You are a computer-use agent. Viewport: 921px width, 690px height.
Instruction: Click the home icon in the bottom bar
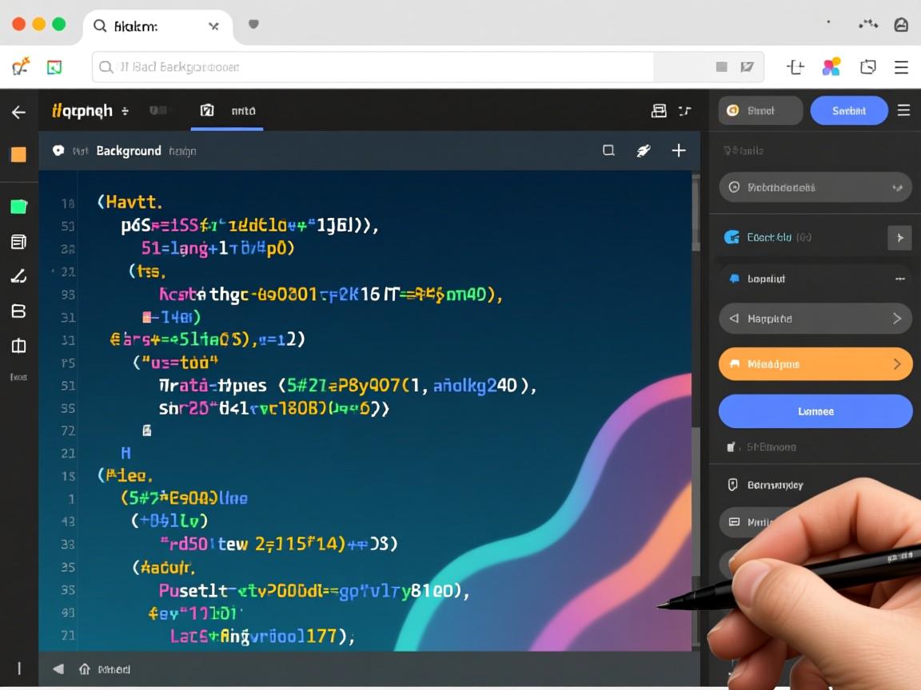pyautogui.click(x=84, y=669)
